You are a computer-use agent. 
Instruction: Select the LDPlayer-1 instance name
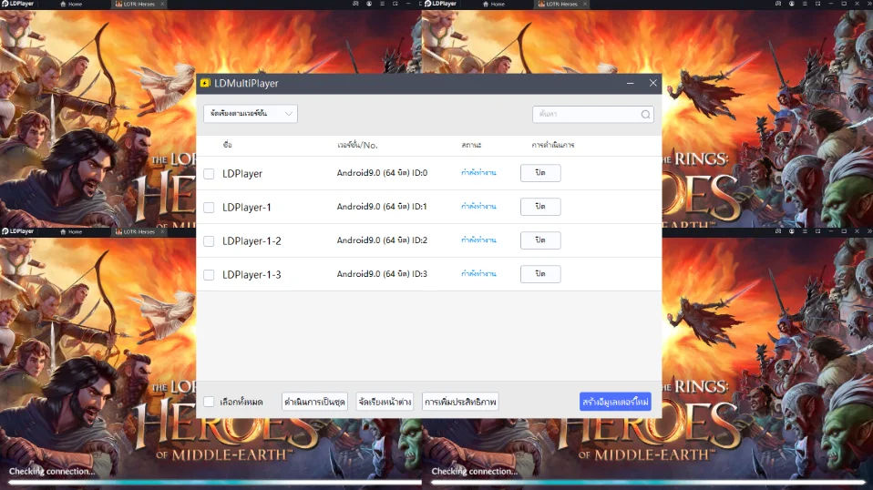pos(247,207)
